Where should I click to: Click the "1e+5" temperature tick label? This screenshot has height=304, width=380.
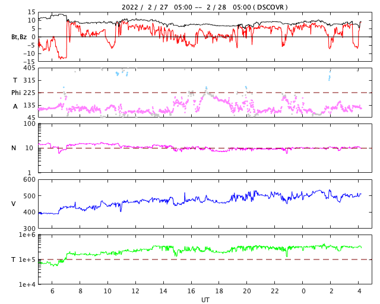(27, 259)
